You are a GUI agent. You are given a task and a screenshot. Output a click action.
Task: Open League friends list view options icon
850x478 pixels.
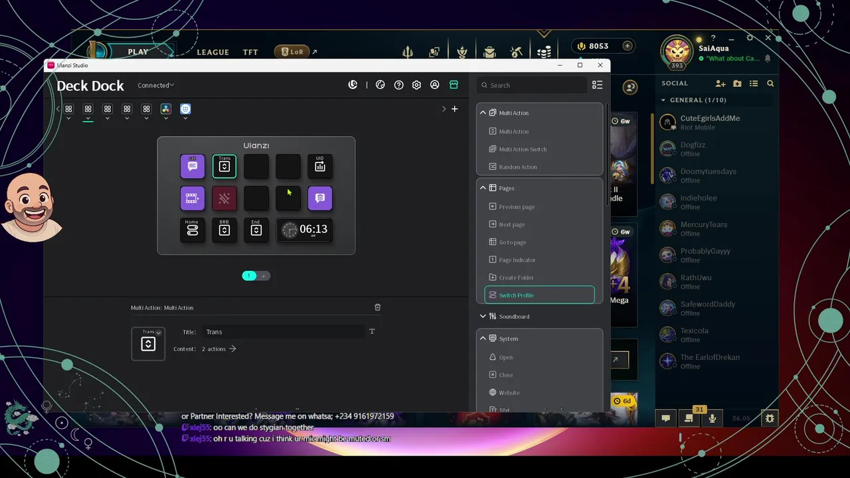pyautogui.click(x=754, y=84)
